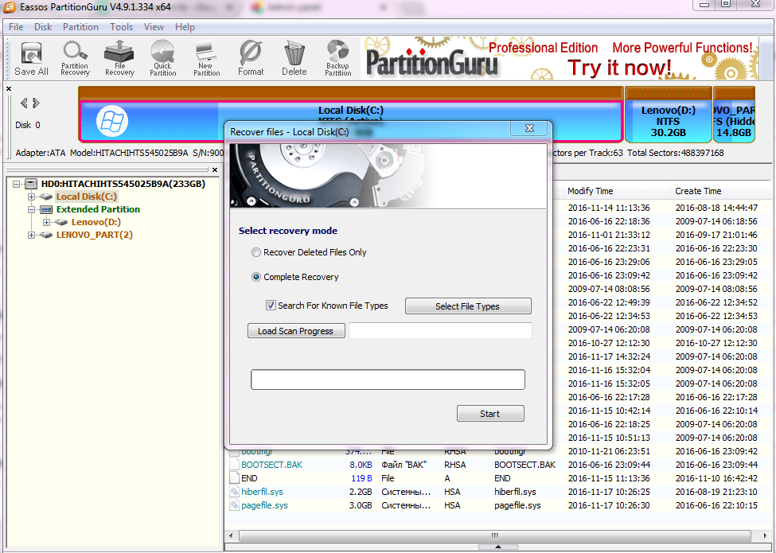Open the Disk menu
The image size is (776, 553).
(x=42, y=27)
